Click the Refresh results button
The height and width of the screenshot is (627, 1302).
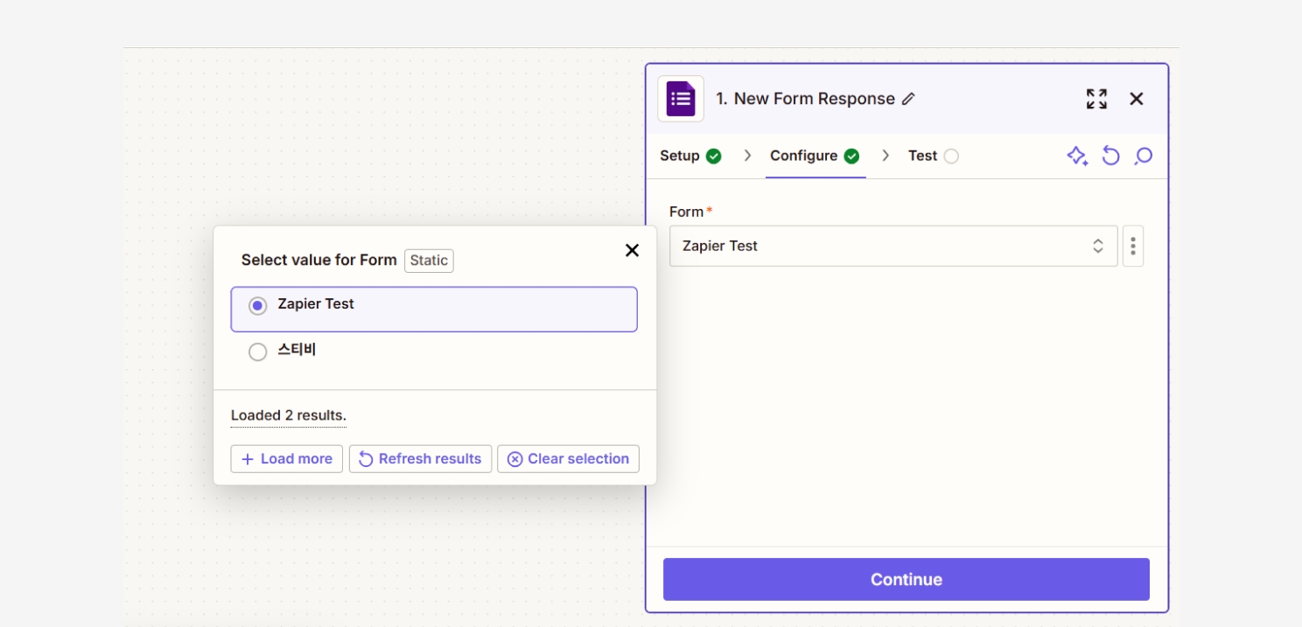[x=420, y=459]
